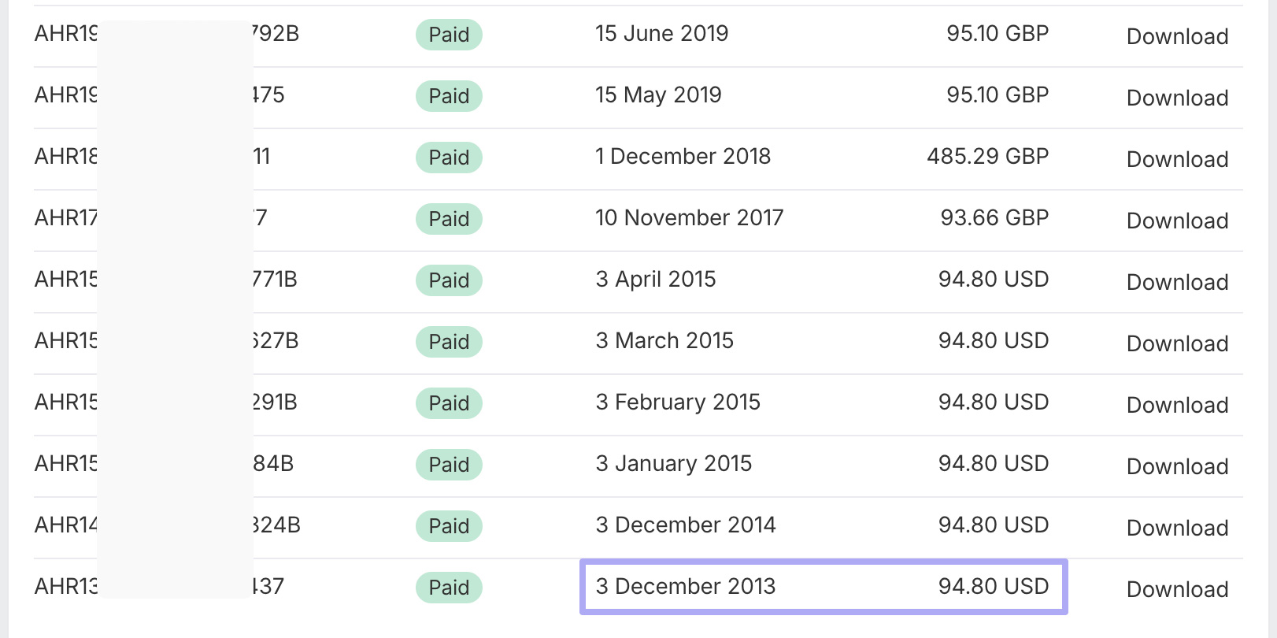The width and height of the screenshot is (1277, 638).
Task: Download the 1 December 2018 invoice
Action: pos(1176,159)
